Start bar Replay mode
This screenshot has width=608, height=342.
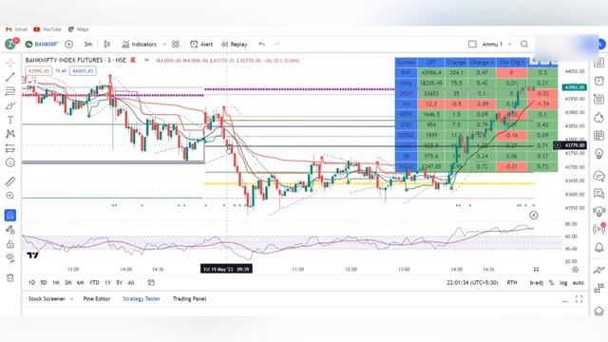click(x=235, y=45)
